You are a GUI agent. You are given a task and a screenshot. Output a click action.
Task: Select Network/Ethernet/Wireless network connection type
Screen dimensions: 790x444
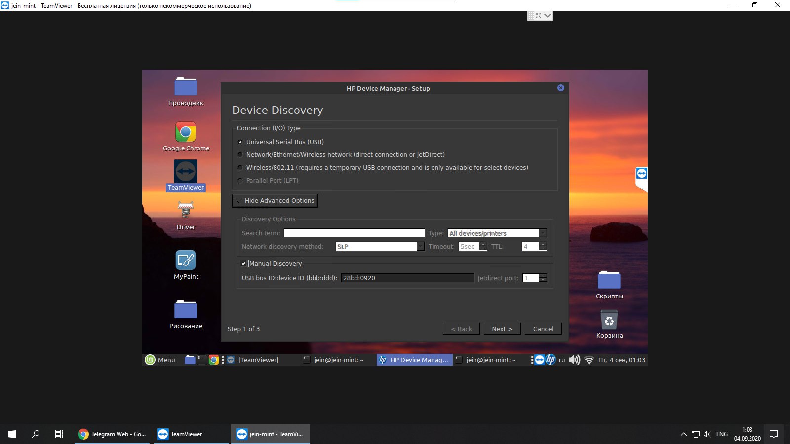point(240,155)
